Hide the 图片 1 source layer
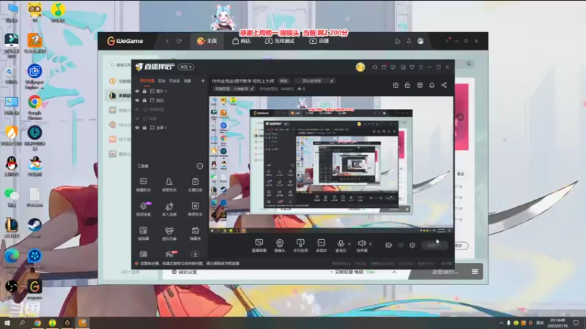This screenshot has width=586, height=329. [x=137, y=91]
